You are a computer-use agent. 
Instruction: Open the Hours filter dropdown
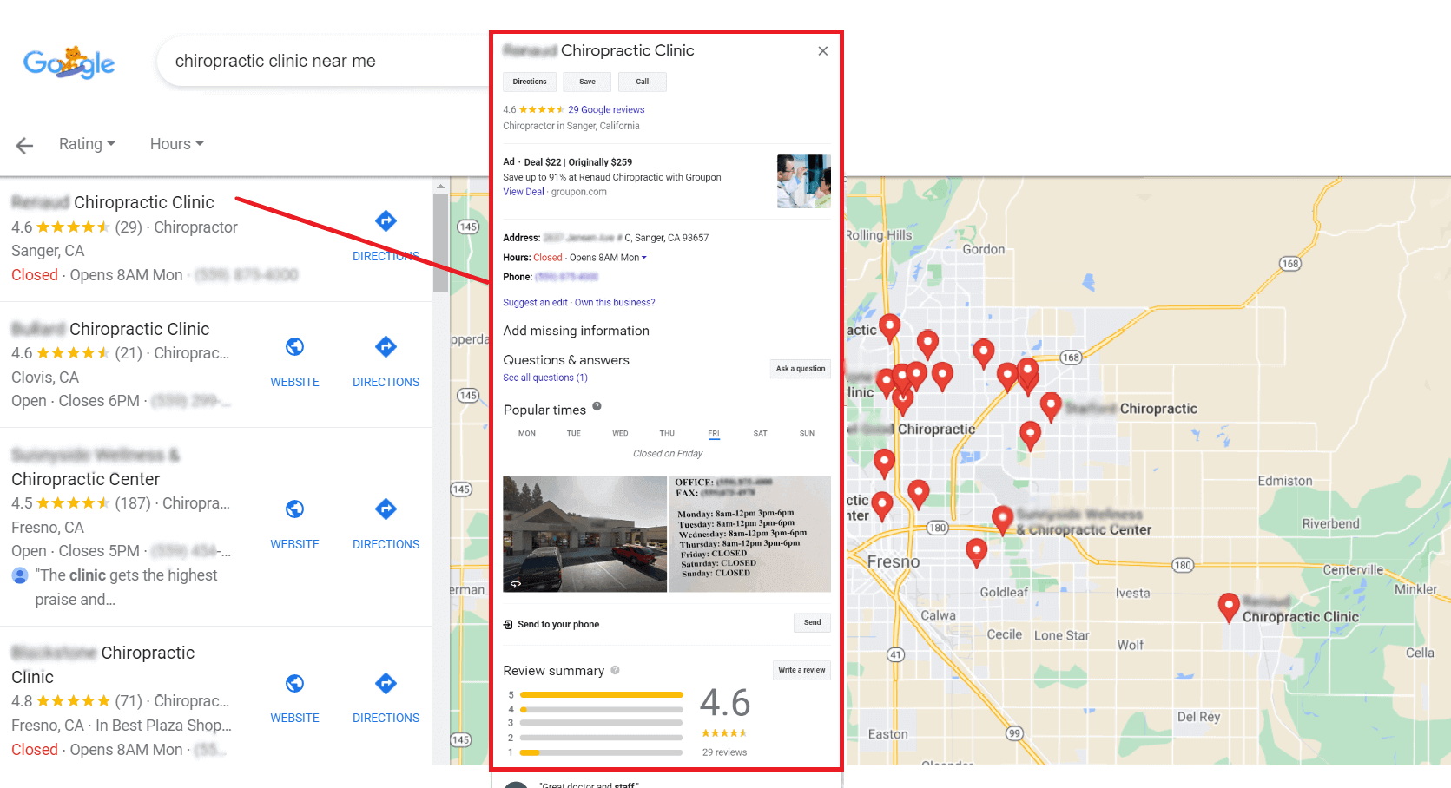pos(176,144)
